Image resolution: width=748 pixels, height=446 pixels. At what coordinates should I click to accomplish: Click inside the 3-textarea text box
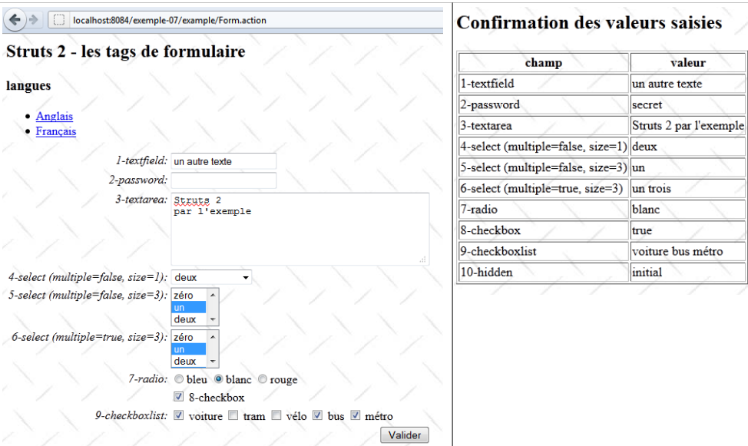[x=298, y=229]
